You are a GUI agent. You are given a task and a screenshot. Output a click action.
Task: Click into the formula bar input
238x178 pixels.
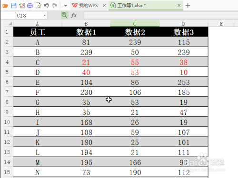tap(160, 16)
